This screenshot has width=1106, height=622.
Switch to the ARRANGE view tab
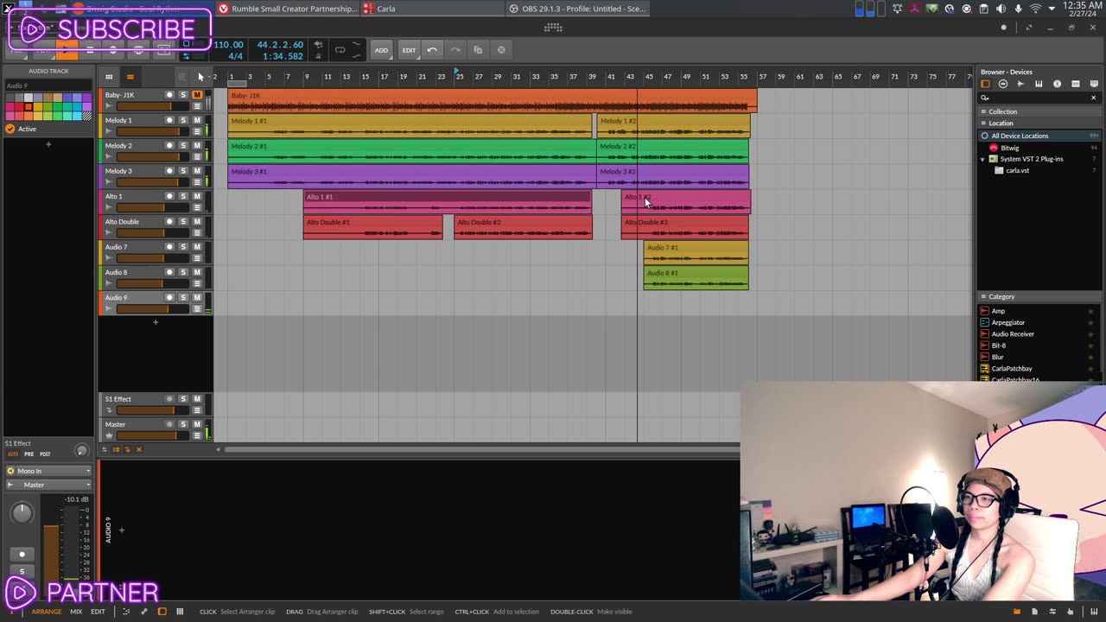(47, 612)
